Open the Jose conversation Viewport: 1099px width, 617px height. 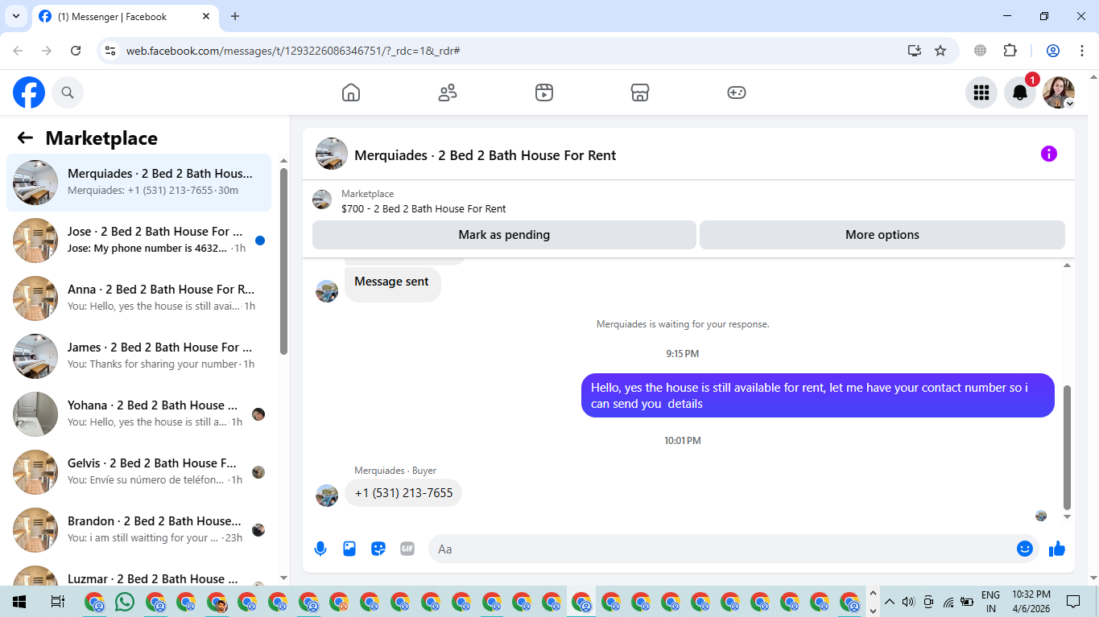[139, 241]
